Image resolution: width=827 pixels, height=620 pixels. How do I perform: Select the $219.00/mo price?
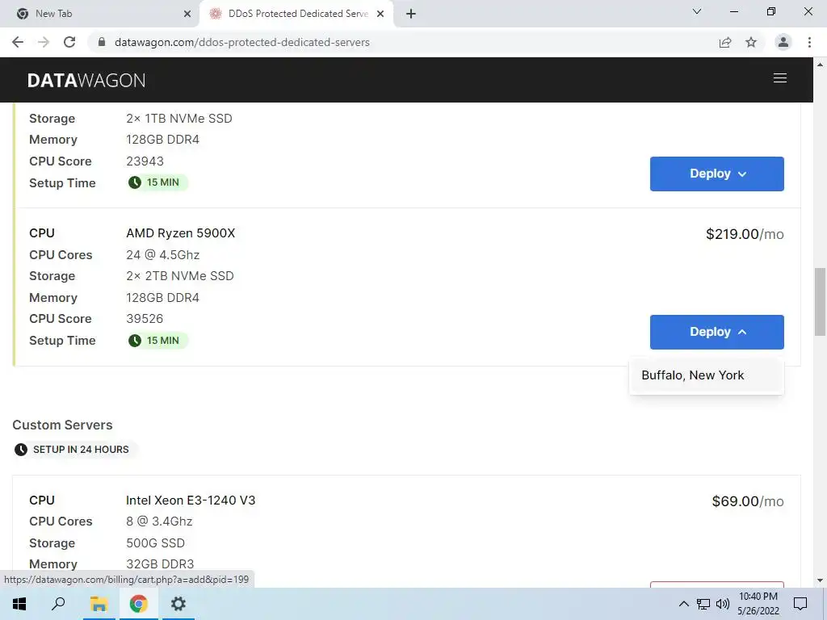(745, 234)
